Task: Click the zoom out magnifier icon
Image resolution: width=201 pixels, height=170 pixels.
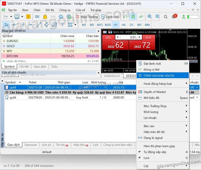Action: [x=158, y=17]
